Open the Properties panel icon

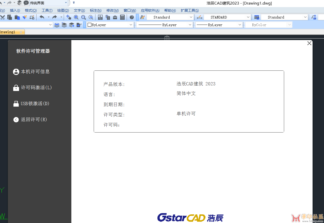coord(100,17)
